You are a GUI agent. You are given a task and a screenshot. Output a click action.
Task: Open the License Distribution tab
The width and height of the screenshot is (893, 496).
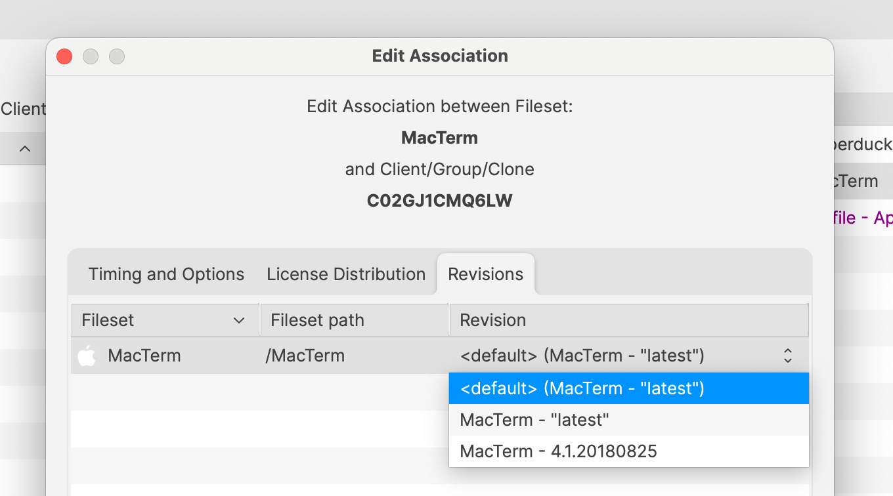[346, 274]
